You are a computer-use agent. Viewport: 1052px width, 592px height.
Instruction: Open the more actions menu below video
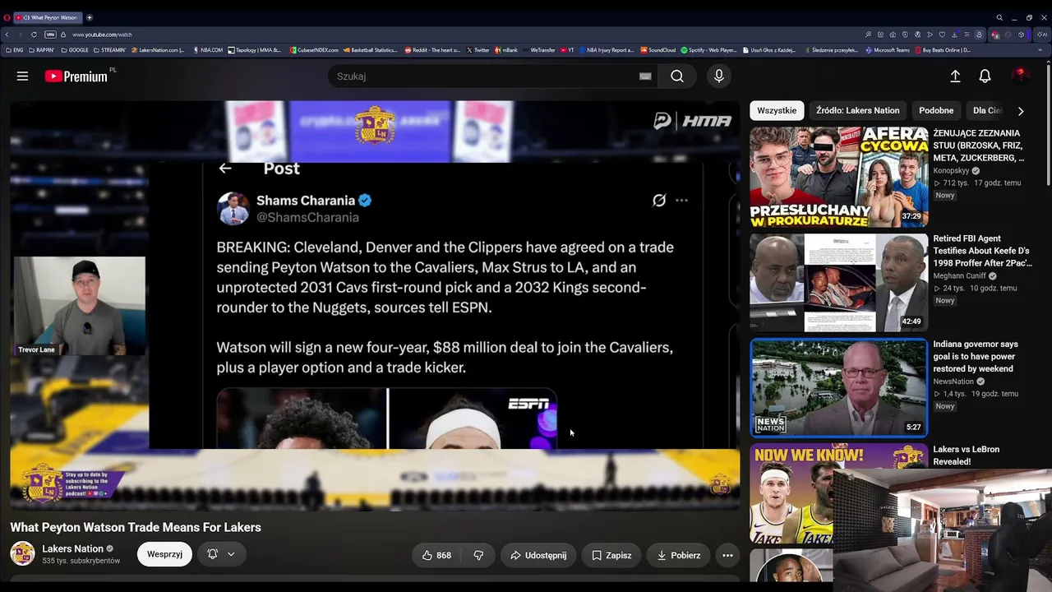coord(727,555)
